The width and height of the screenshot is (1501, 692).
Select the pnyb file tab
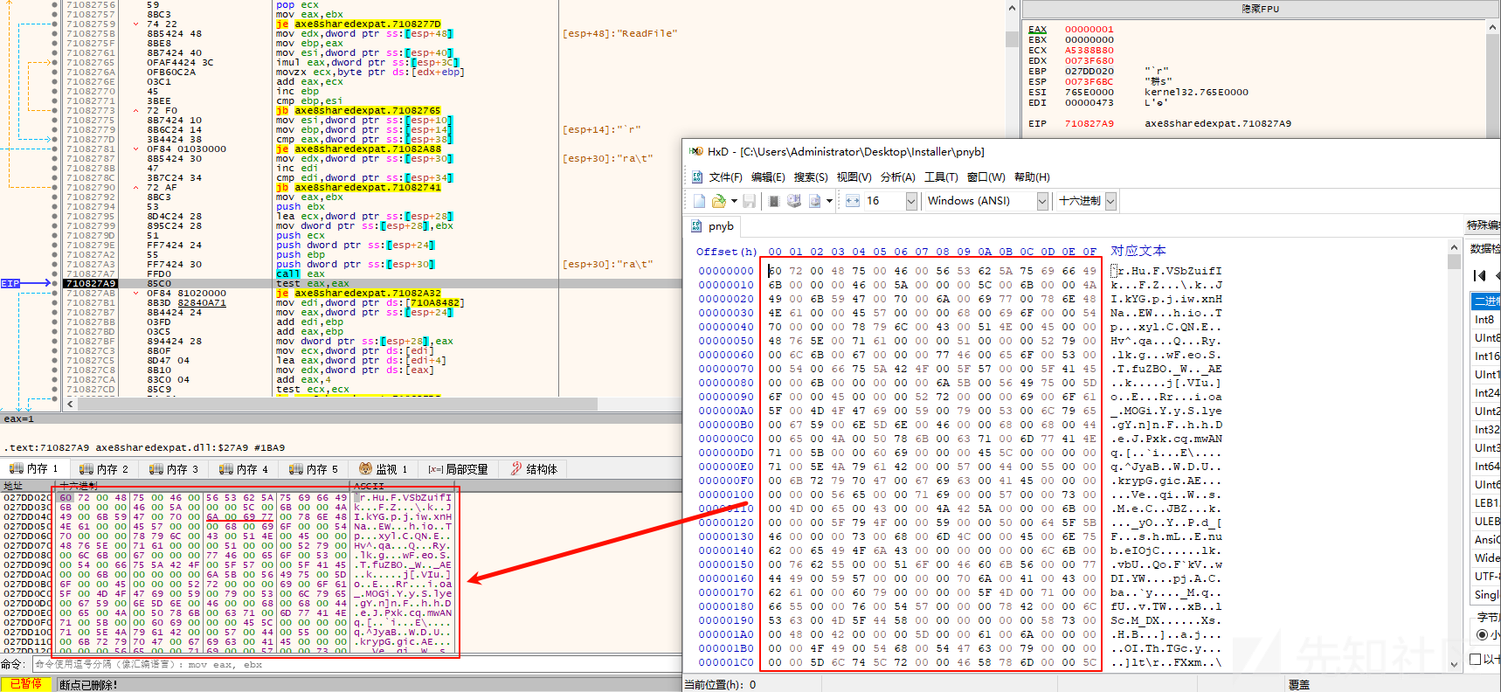tap(712, 226)
